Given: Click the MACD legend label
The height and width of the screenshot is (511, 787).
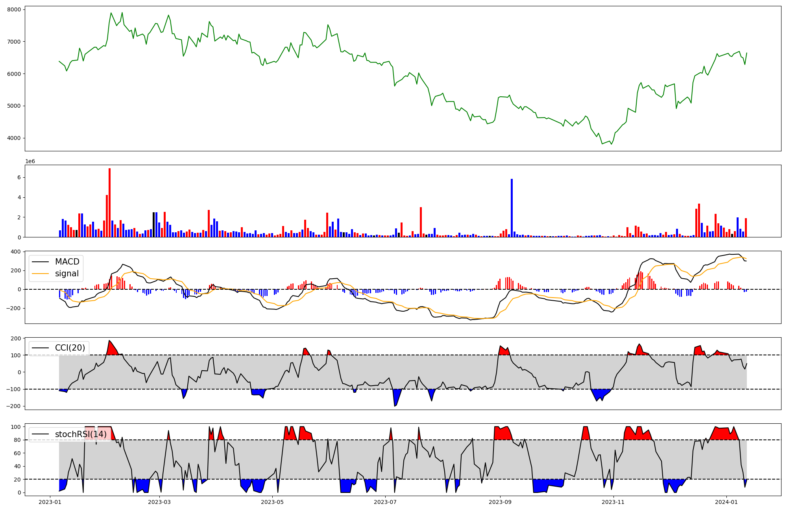Looking at the screenshot, I should pos(67,262).
